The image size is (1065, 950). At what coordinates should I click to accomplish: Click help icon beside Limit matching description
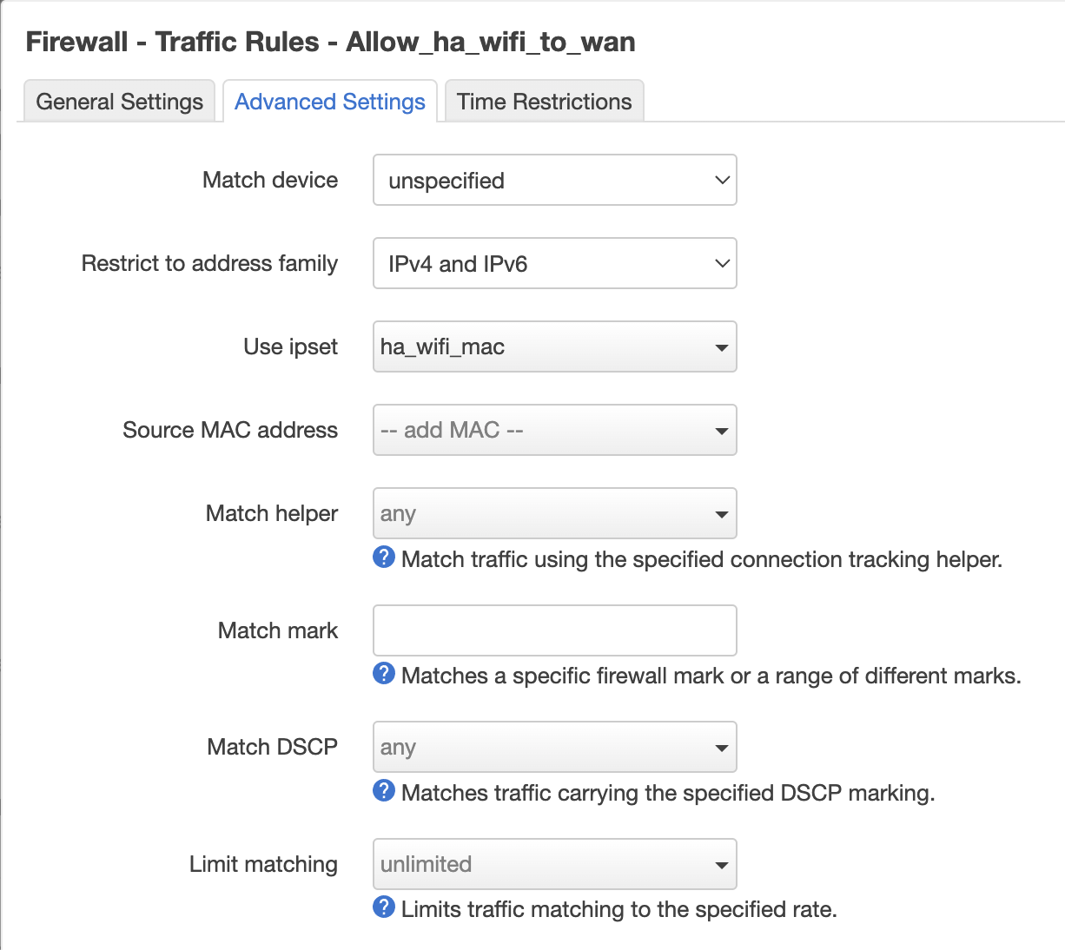point(384,907)
